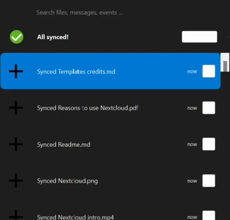This screenshot has width=230, height=220.
Task: Click the white square button in Reasons to use Nextcloud.pdf row
Action: point(209,108)
